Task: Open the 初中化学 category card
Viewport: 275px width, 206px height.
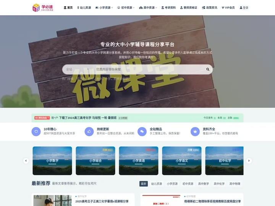Action: pos(224,161)
